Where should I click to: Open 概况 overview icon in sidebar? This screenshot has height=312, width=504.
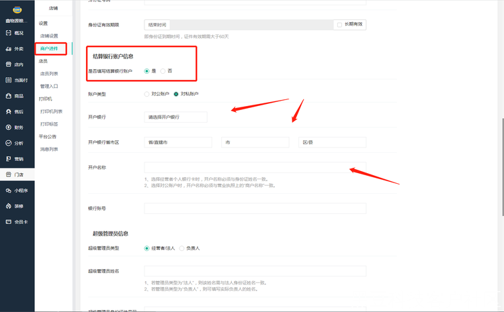9,33
